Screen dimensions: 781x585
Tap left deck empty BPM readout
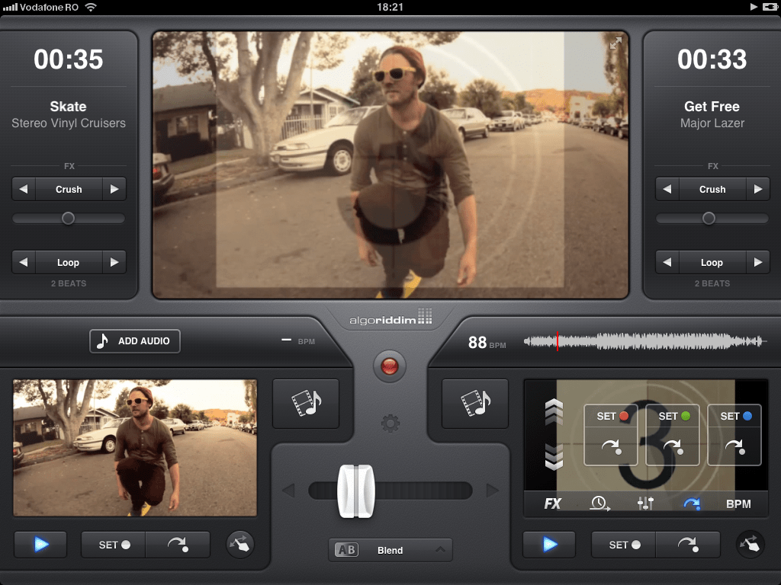[298, 341]
